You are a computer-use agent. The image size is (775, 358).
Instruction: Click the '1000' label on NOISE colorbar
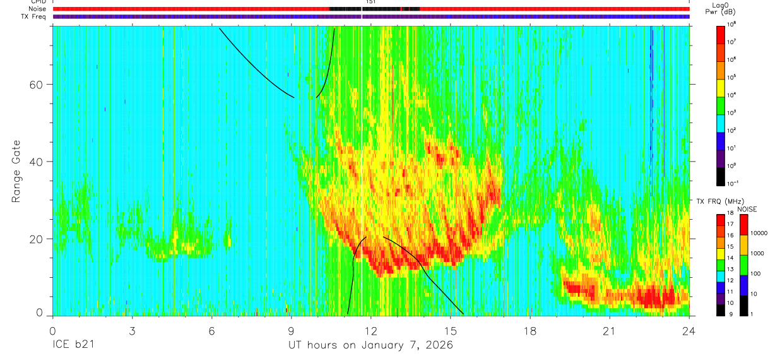tap(759, 253)
